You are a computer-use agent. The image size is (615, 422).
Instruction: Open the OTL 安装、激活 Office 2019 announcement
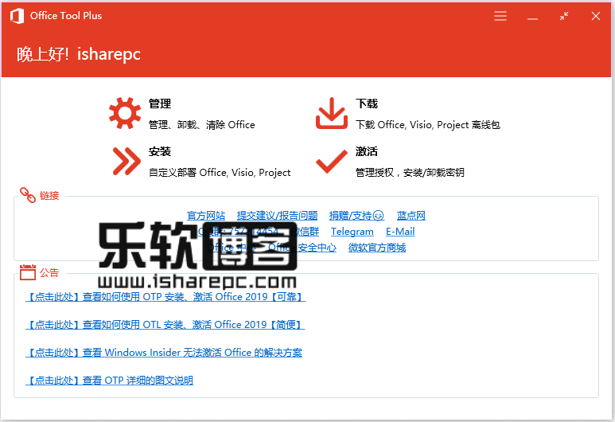[x=165, y=325]
